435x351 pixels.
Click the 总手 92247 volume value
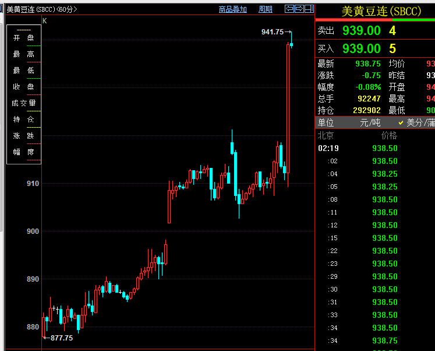tap(368, 99)
